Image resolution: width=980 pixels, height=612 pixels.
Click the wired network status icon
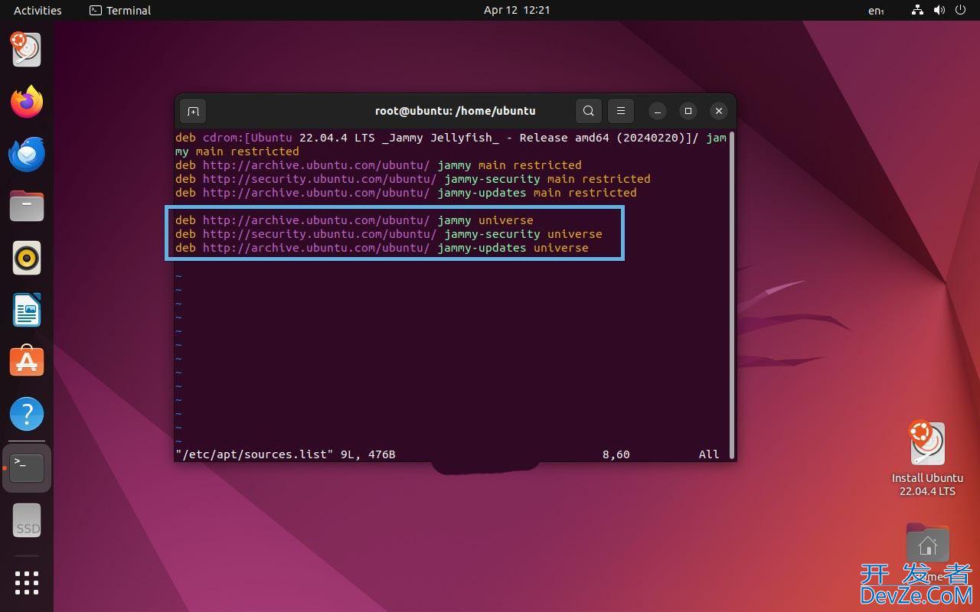tap(918, 11)
